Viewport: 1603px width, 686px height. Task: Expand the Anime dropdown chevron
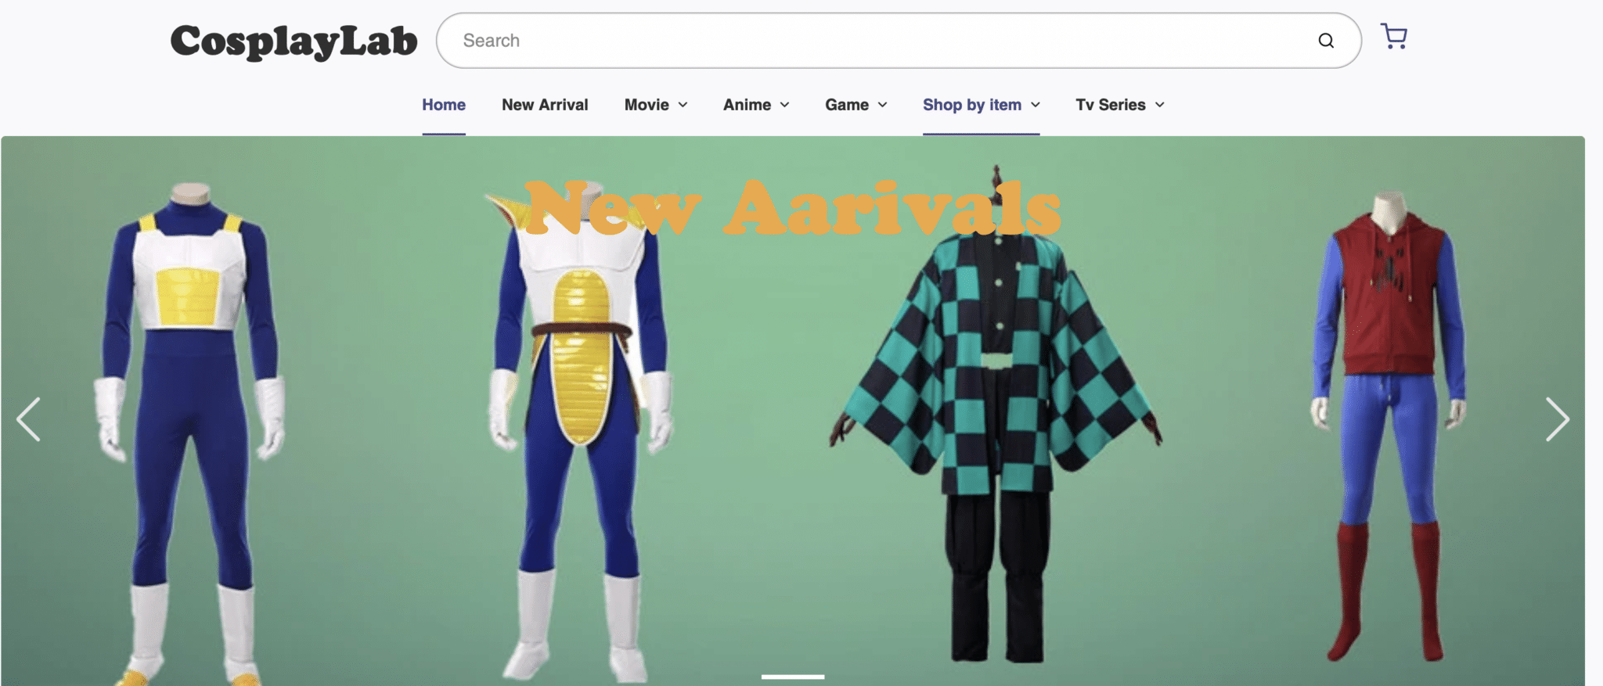[784, 105]
